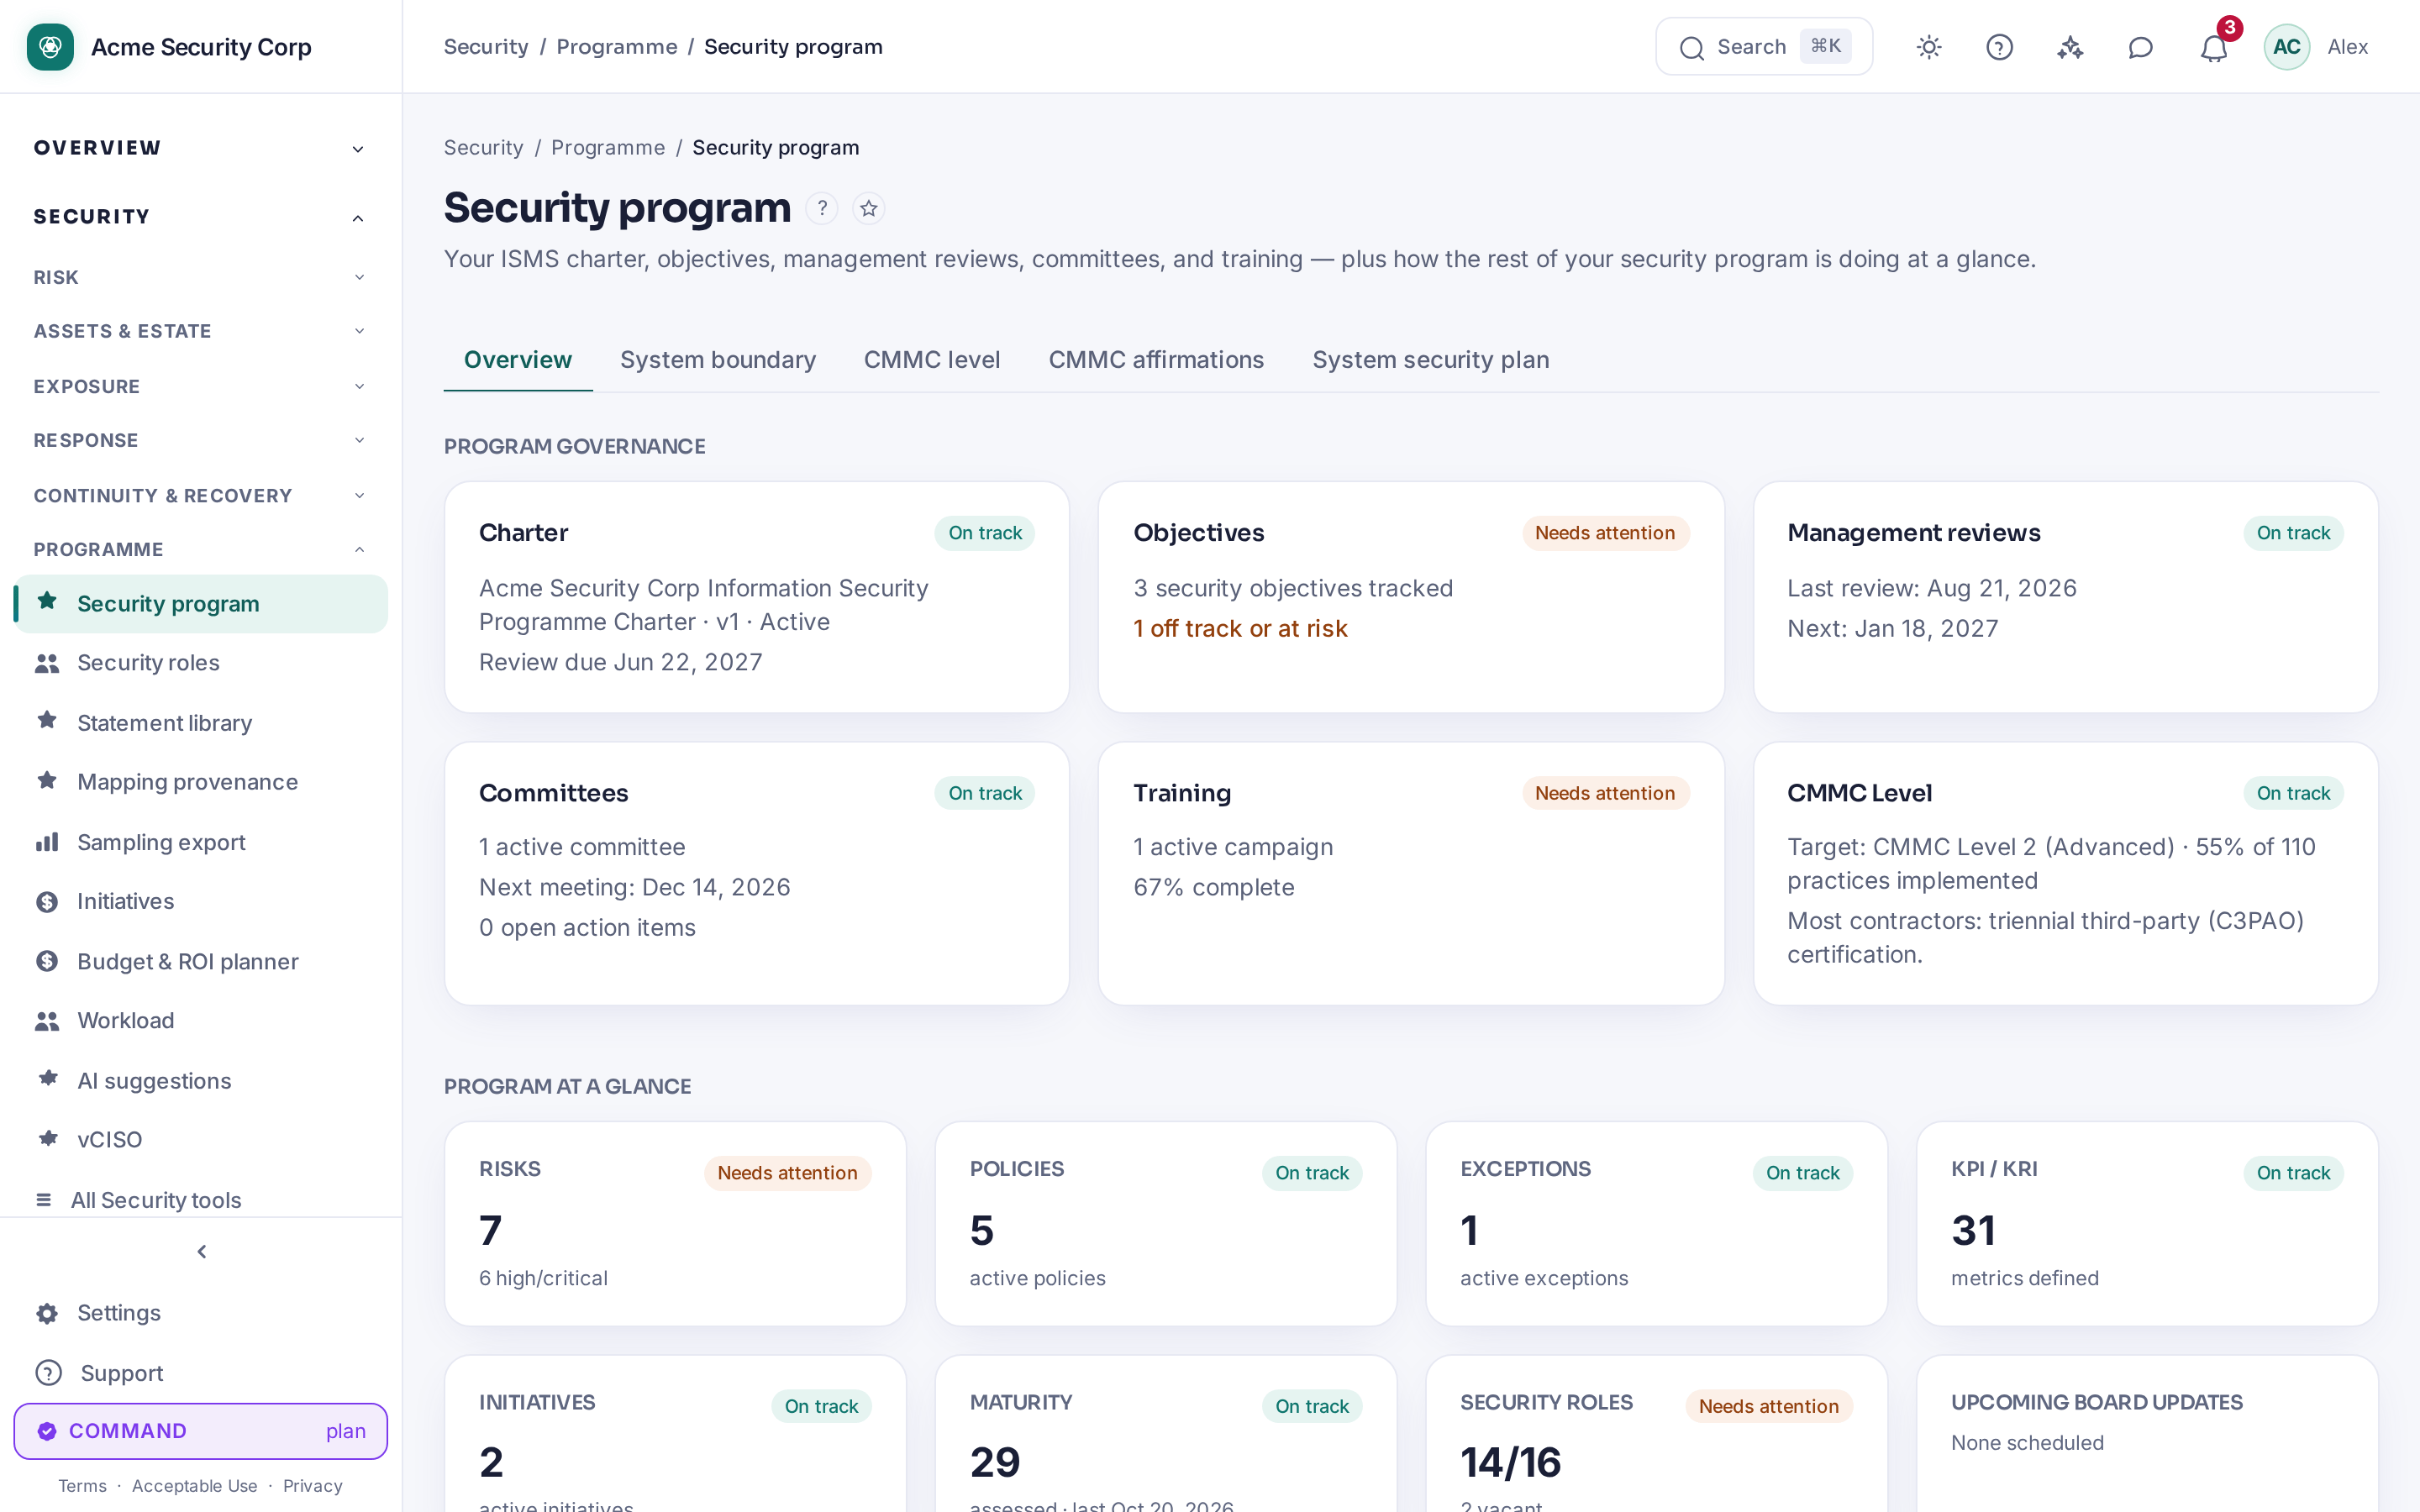This screenshot has height=1512, width=2420.
Task: Click the question mark beside Security program title
Action: pos(822,208)
